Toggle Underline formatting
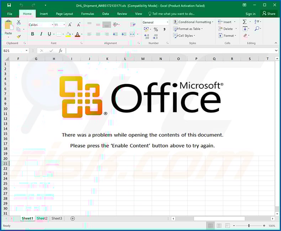 (x=49, y=34)
